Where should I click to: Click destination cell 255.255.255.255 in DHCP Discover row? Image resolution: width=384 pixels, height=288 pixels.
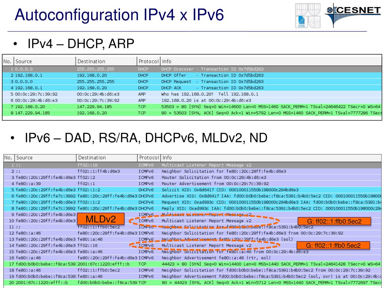pos(96,69)
